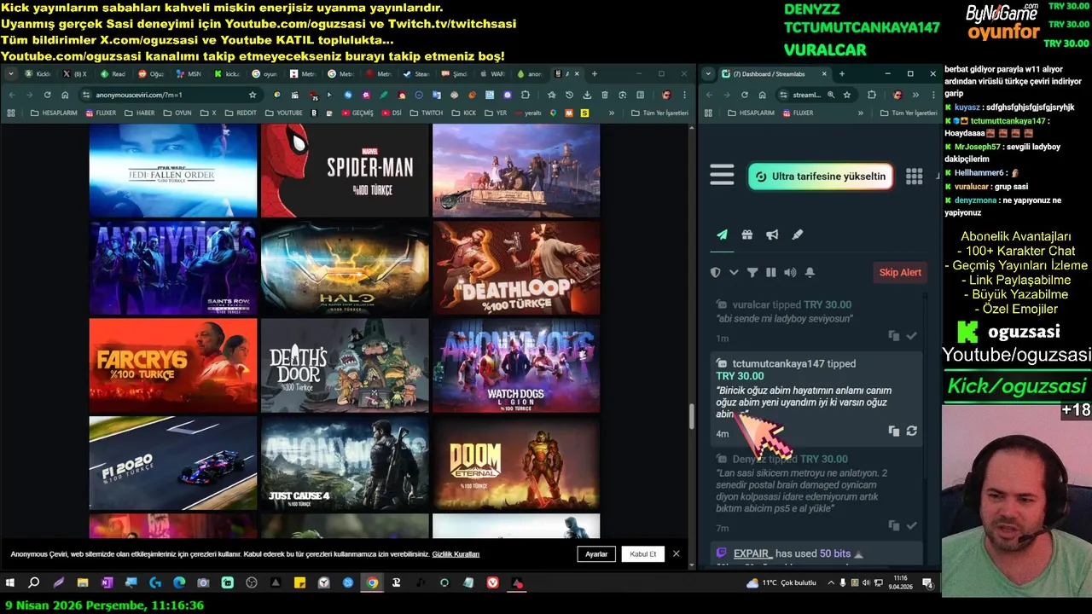Select the gift box tab in Streamlabs
Screen dimensions: 1092x614
coord(746,235)
